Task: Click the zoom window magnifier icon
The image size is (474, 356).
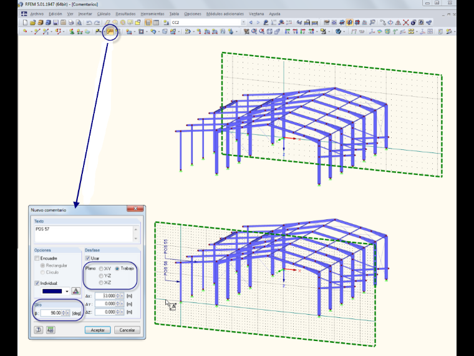Action: click(x=254, y=31)
